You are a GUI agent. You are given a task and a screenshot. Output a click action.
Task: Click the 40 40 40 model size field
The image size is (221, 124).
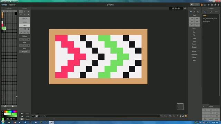(x=176, y=8)
